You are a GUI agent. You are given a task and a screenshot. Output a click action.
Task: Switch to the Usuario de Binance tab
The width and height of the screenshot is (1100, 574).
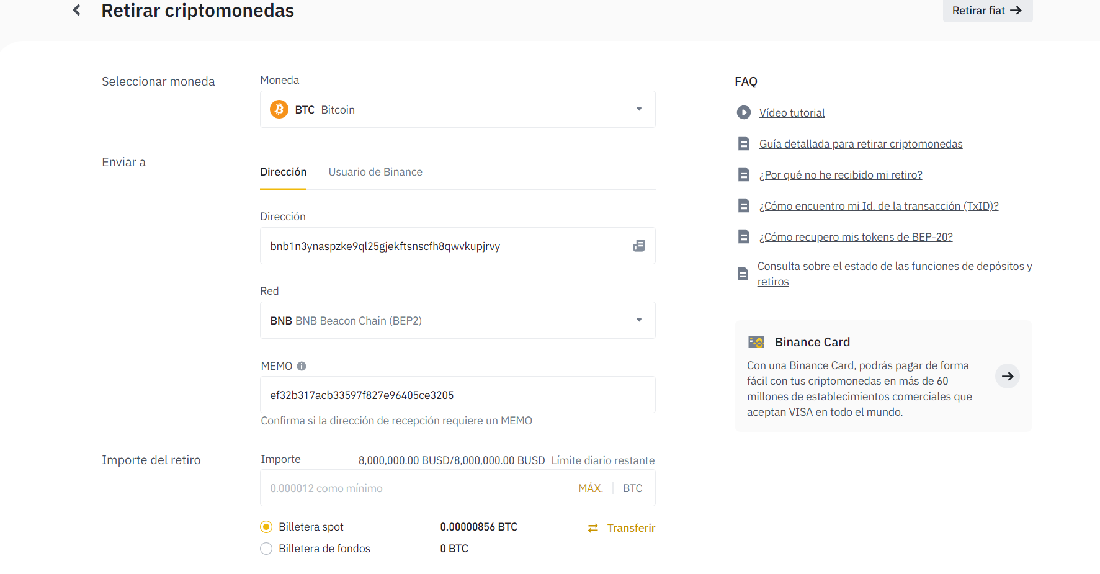[x=375, y=172]
